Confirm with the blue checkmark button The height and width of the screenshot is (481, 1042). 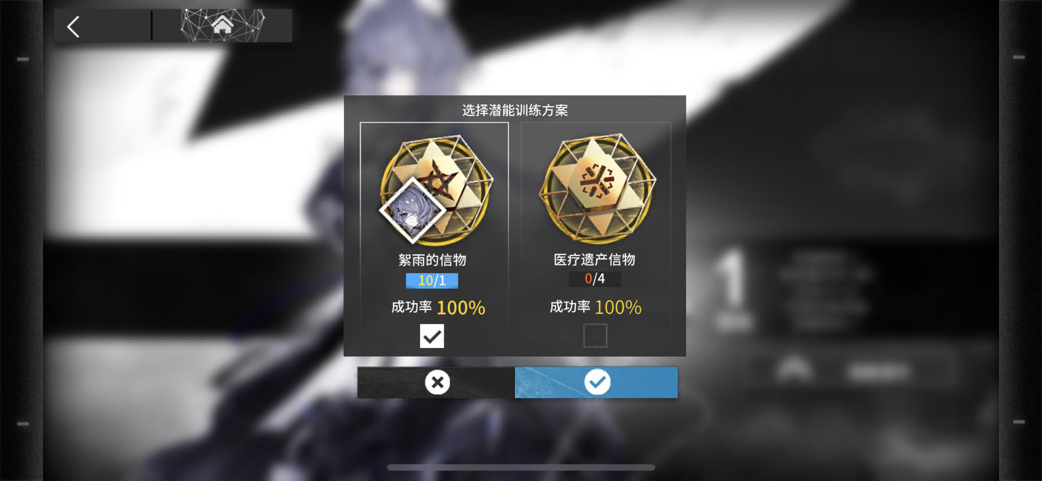tap(596, 382)
